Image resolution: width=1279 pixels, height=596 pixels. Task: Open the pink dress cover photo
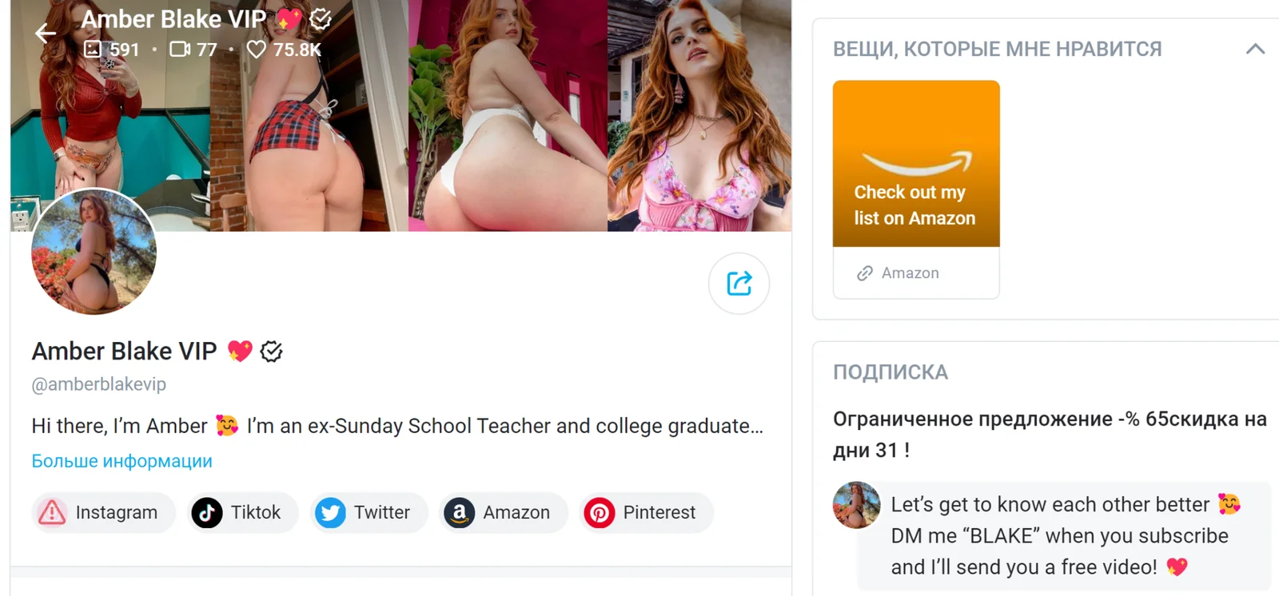pyautogui.click(x=699, y=116)
